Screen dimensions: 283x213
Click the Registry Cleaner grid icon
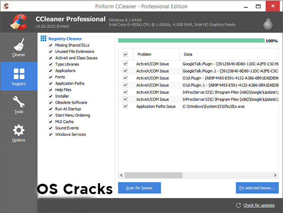pyautogui.click(x=43, y=38)
